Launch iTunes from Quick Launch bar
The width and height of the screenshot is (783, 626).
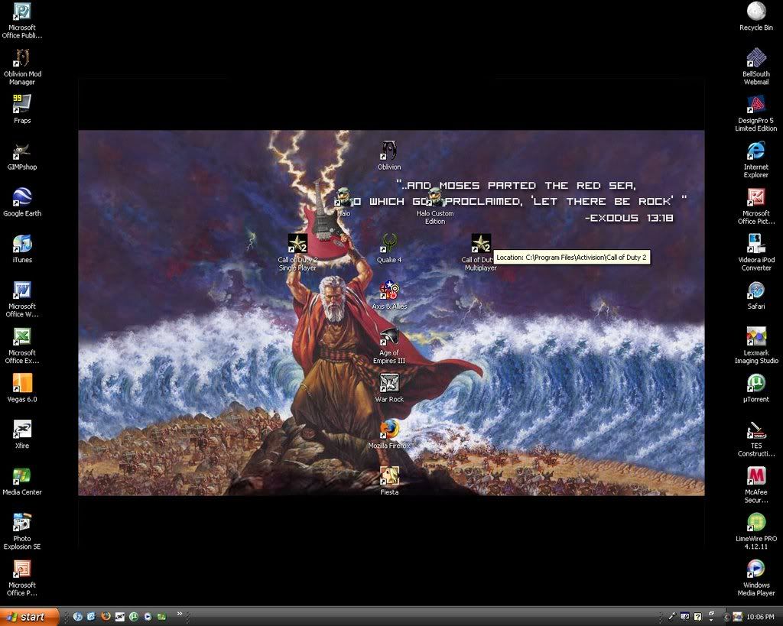[x=78, y=617]
